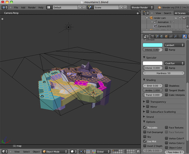This screenshot has width=189, height=154.
Task: Click the Scene properties tab icon
Action: click(157, 37)
